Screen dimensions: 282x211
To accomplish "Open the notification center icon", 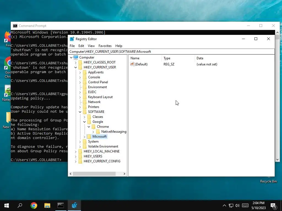I will (273, 206).
